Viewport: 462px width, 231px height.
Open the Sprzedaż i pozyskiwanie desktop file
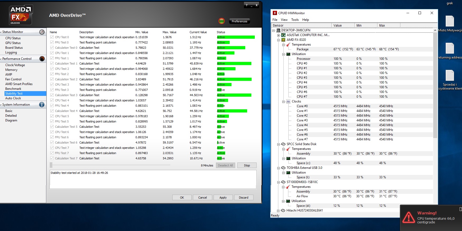[450, 80]
